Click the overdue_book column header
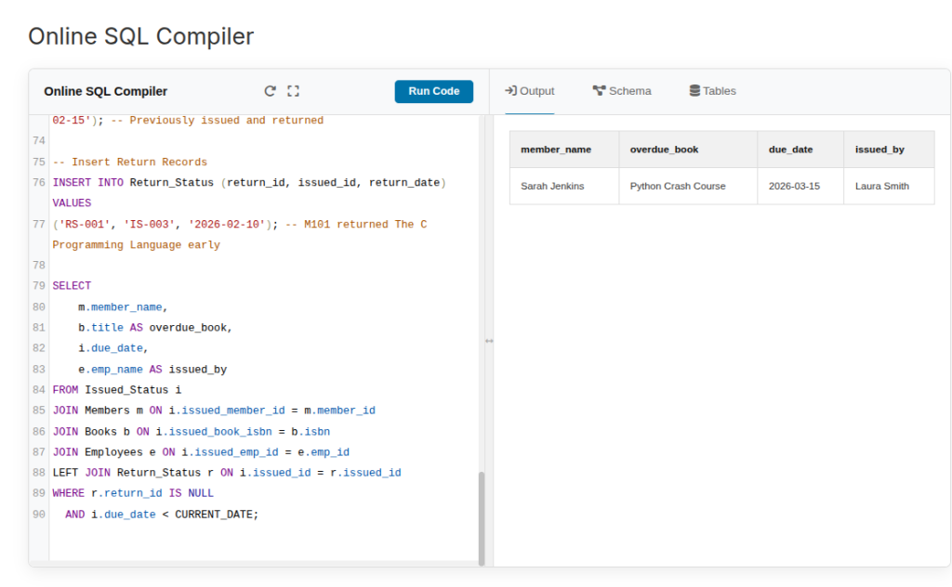 pos(664,150)
